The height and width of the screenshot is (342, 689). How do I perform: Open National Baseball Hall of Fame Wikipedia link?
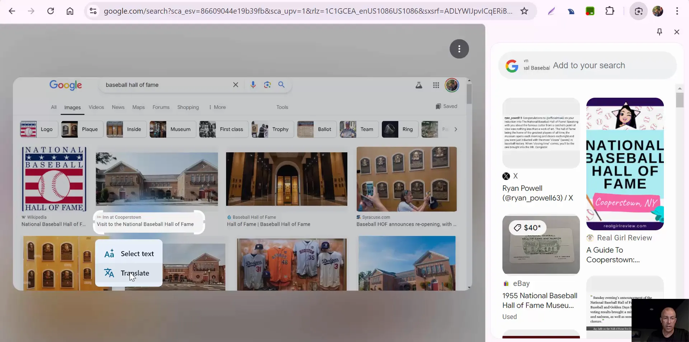click(53, 224)
